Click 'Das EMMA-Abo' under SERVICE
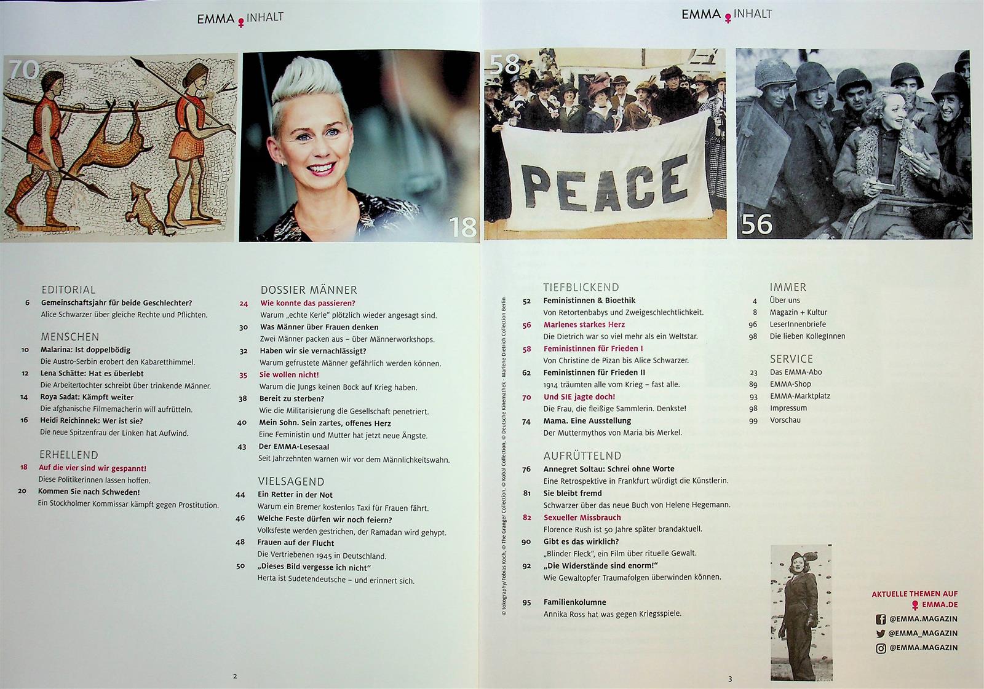984x689 pixels. point(796,372)
